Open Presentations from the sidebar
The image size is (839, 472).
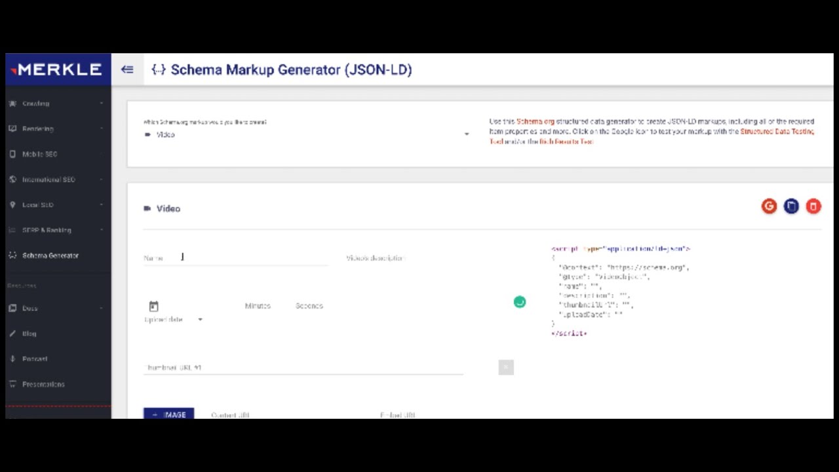pyautogui.click(x=58, y=384)
